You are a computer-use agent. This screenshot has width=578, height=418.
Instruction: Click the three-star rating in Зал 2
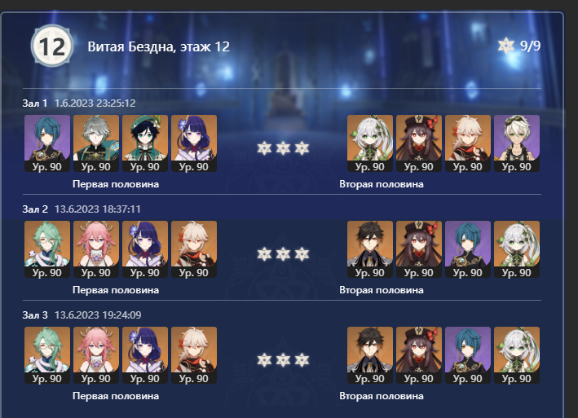point(283,254)
